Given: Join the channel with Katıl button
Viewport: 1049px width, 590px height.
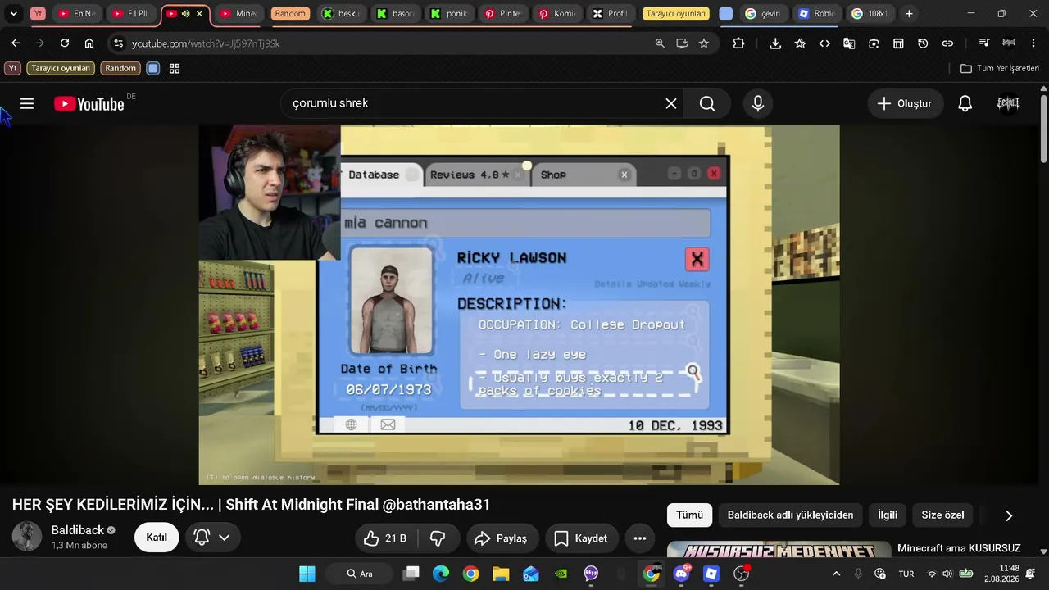Looking at the screenshot, I should (x=157, y=538).
